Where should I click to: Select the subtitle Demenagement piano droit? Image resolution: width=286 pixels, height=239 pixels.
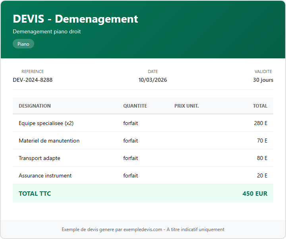point(46,31)
